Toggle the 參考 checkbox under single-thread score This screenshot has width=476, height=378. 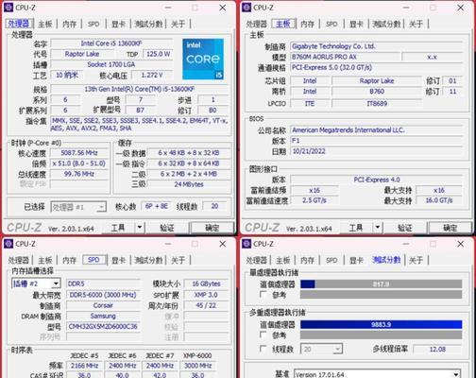pyautogui.click(x=263, y=294)
